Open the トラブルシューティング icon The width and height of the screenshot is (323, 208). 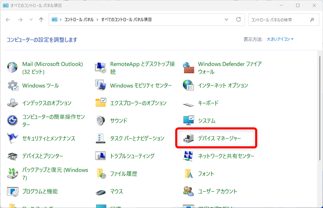[101, 156]
